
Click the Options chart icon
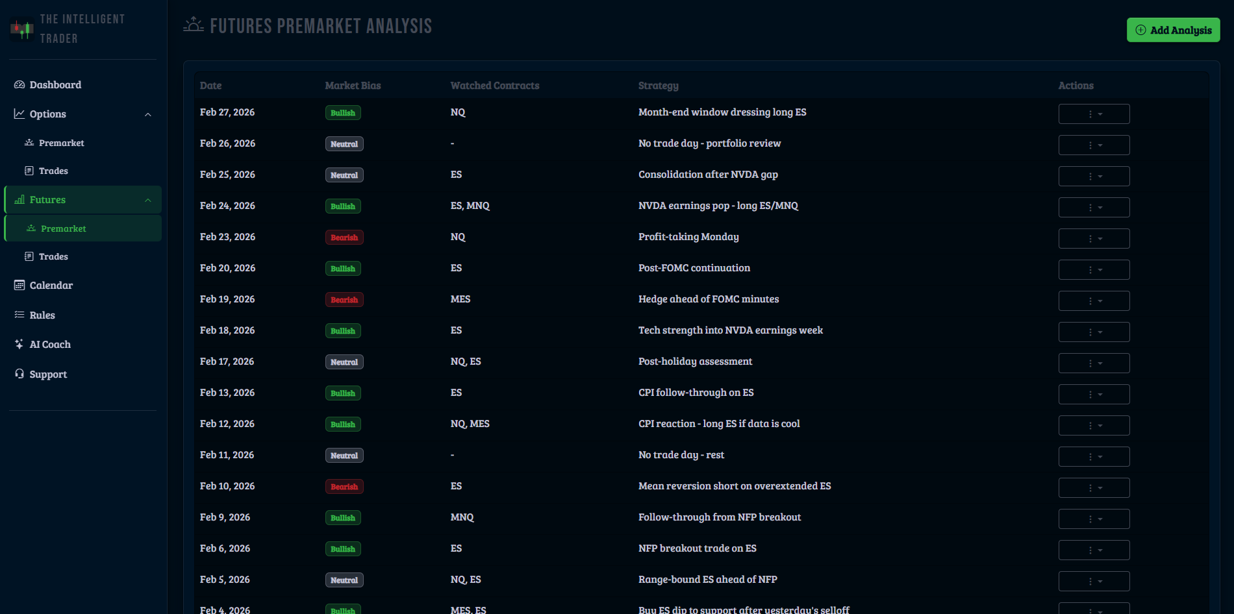19,114
